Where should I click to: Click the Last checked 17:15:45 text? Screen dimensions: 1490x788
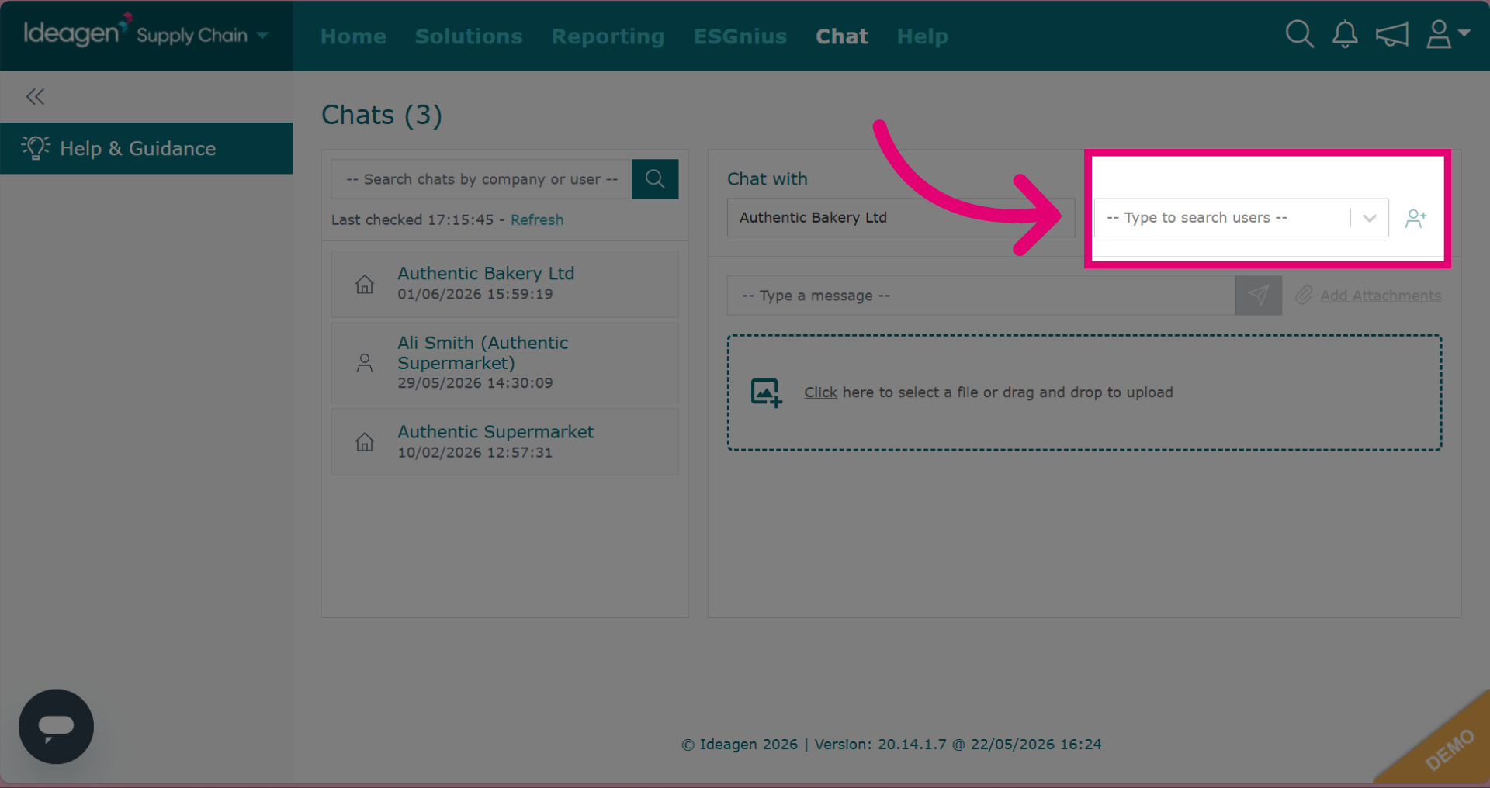click(413, 219)
